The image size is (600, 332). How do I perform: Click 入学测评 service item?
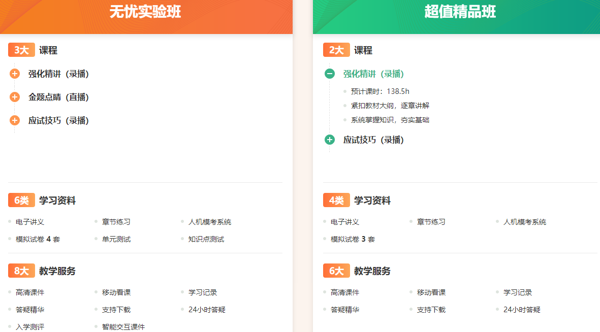[28, 326]
